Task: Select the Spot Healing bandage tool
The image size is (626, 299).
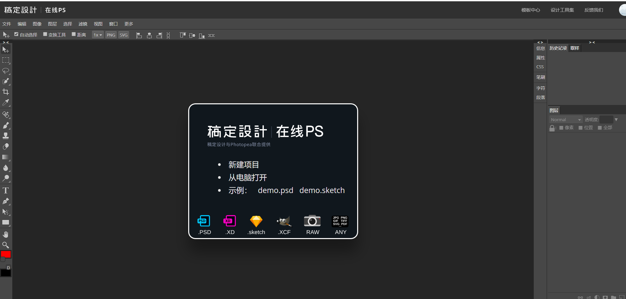Action: tap(6, 115)
